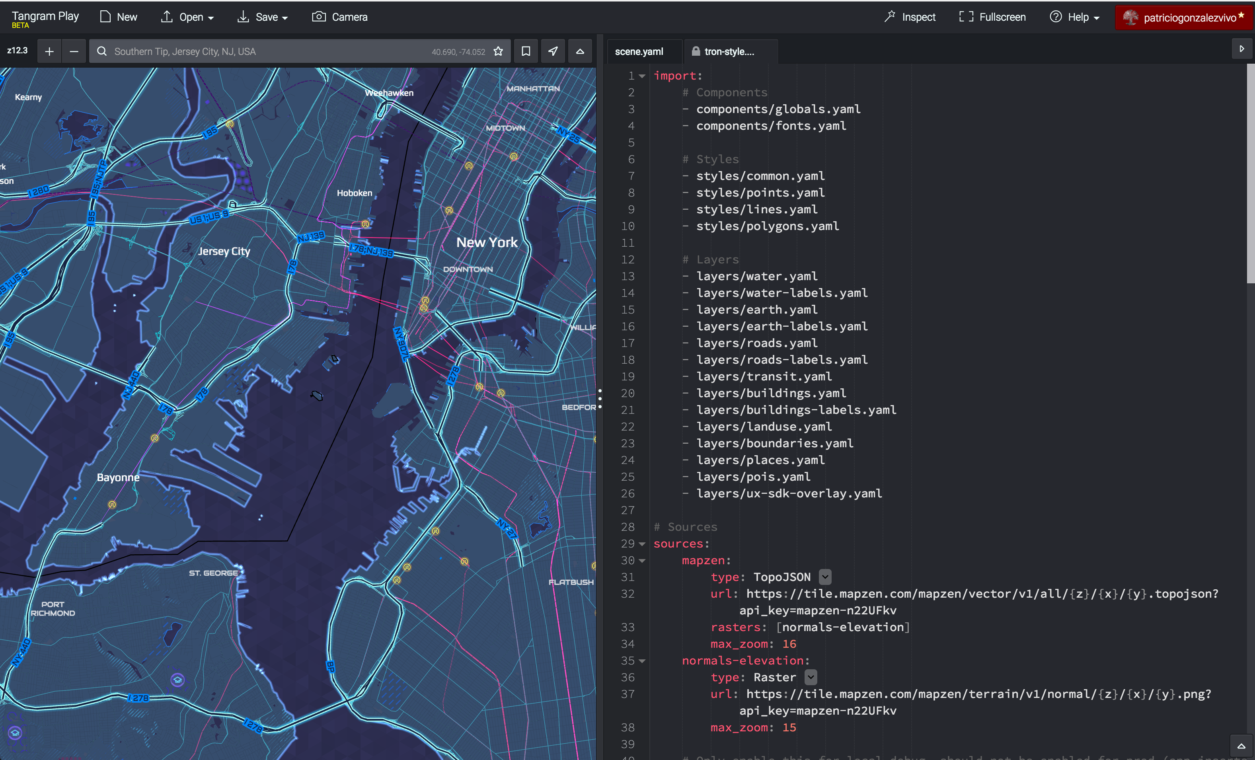Click the right arrow to scroll tabs
1255x760 pixels.
tap(1242, 49)
